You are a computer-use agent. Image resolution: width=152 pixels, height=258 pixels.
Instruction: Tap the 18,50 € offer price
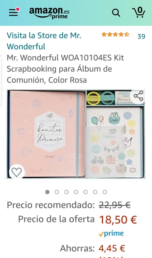pyautogui.click(x=118, y=220)
